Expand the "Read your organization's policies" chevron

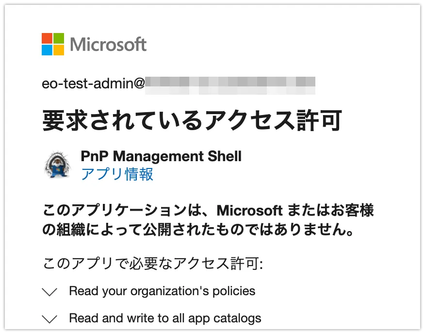point(50,292)
